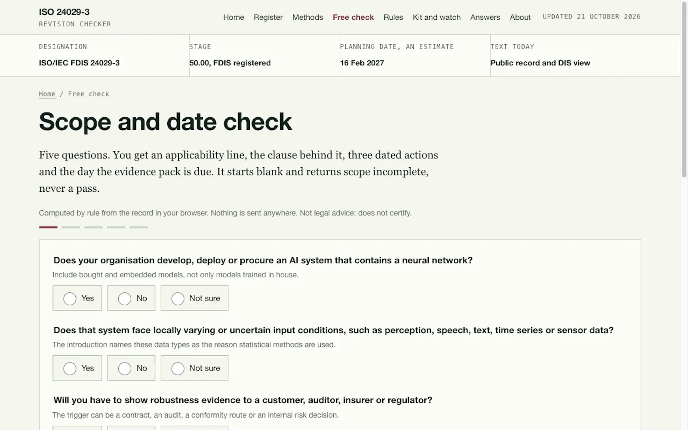Click the fifth progress step indicator
Screen dimensions: 688x430
pyautogui.click(x=138, y=227)
